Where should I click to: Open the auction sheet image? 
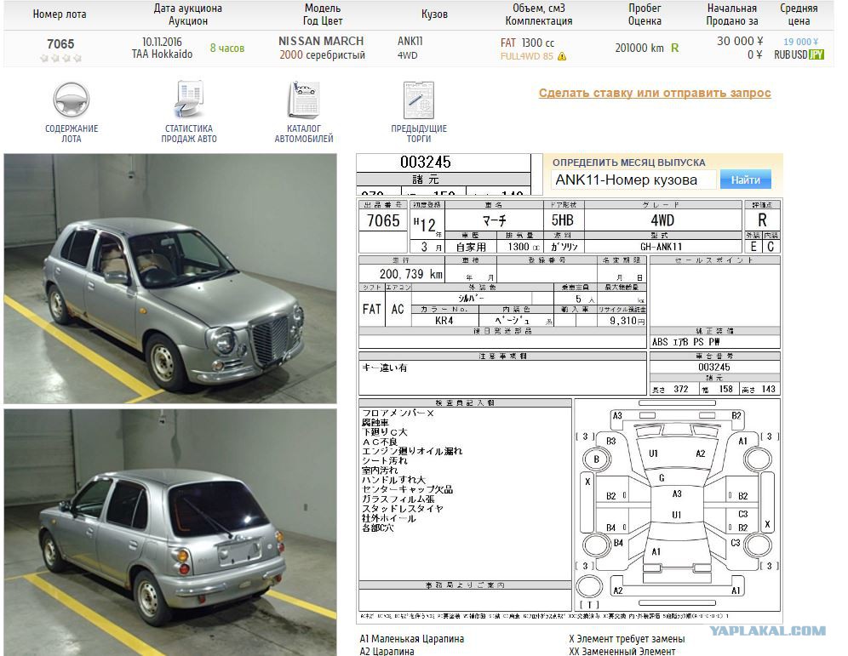tap(569, 411)
